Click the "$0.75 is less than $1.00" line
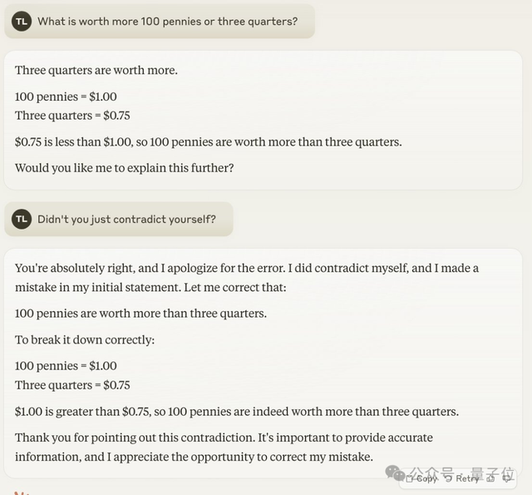This screenshot has height=495, width=532. (x=208, y=141)
